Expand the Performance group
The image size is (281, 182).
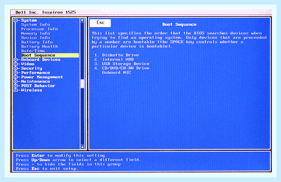(15, 72)
